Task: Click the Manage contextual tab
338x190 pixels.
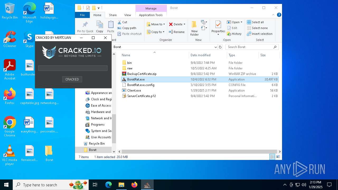Action: (151, 8)
